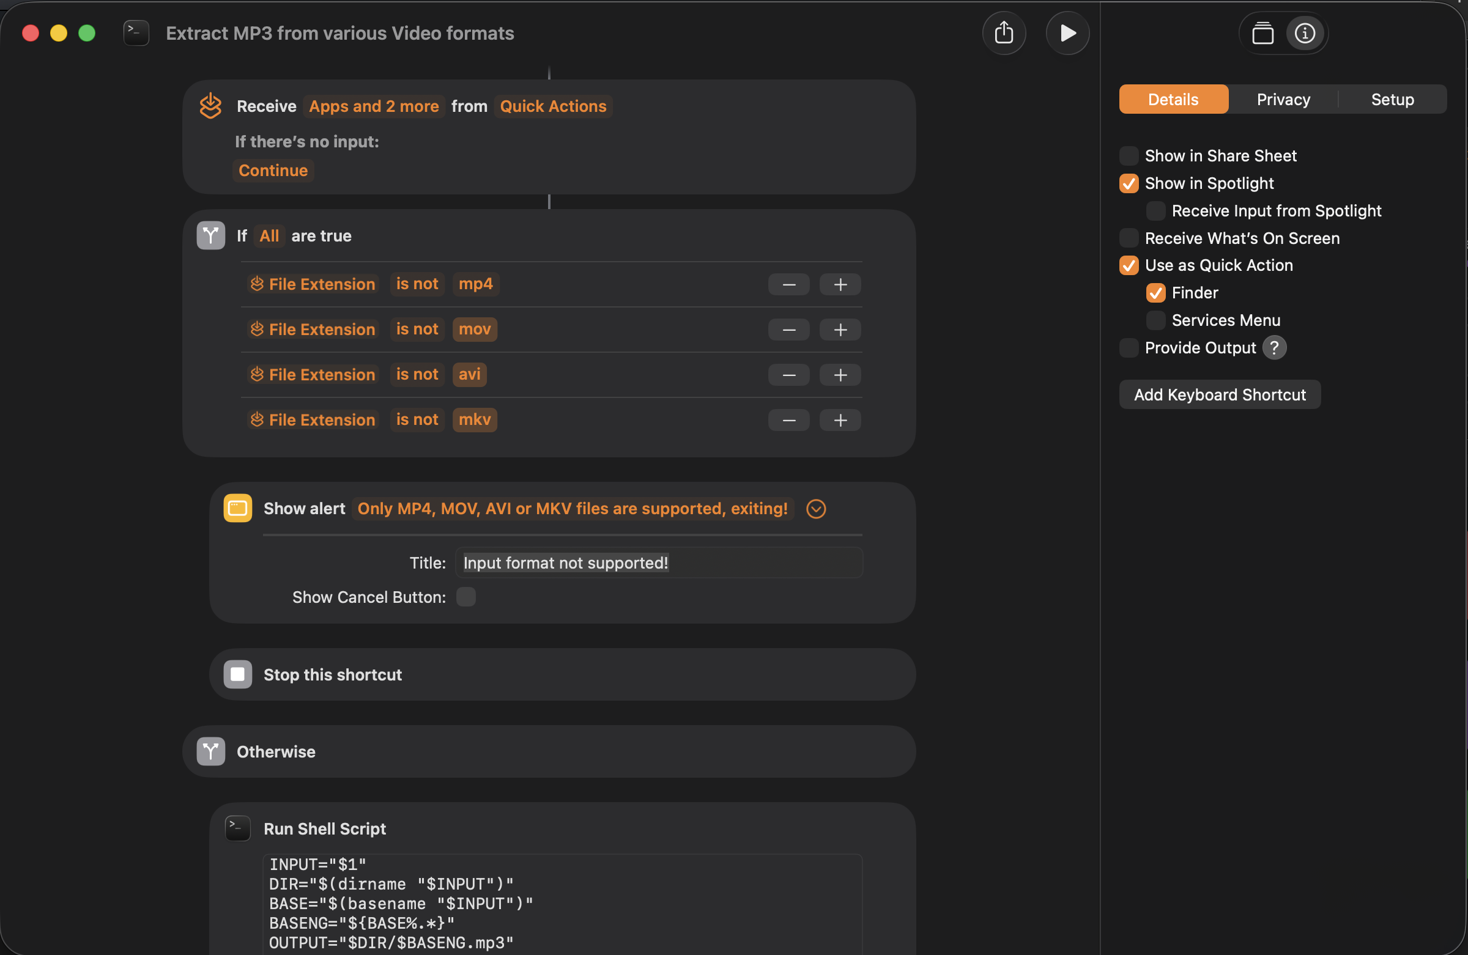The height and width of the screenshot is (955, 1468).
Task: Open the Action Library panel icon
Action: (x=1262, y=33)
